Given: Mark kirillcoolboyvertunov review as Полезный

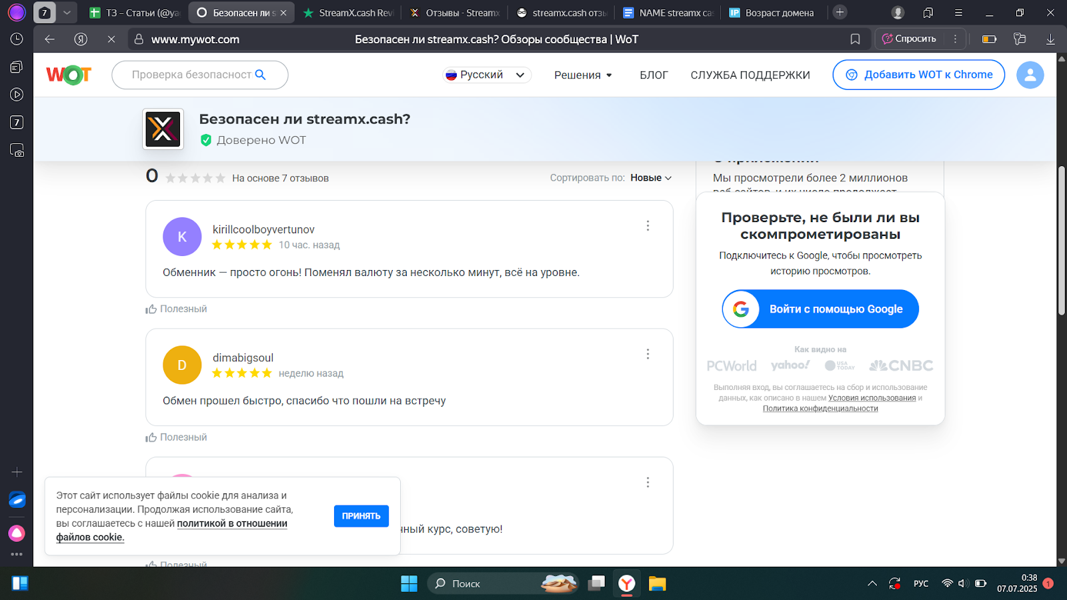Looking at the screenshot, I should point(177,309).
